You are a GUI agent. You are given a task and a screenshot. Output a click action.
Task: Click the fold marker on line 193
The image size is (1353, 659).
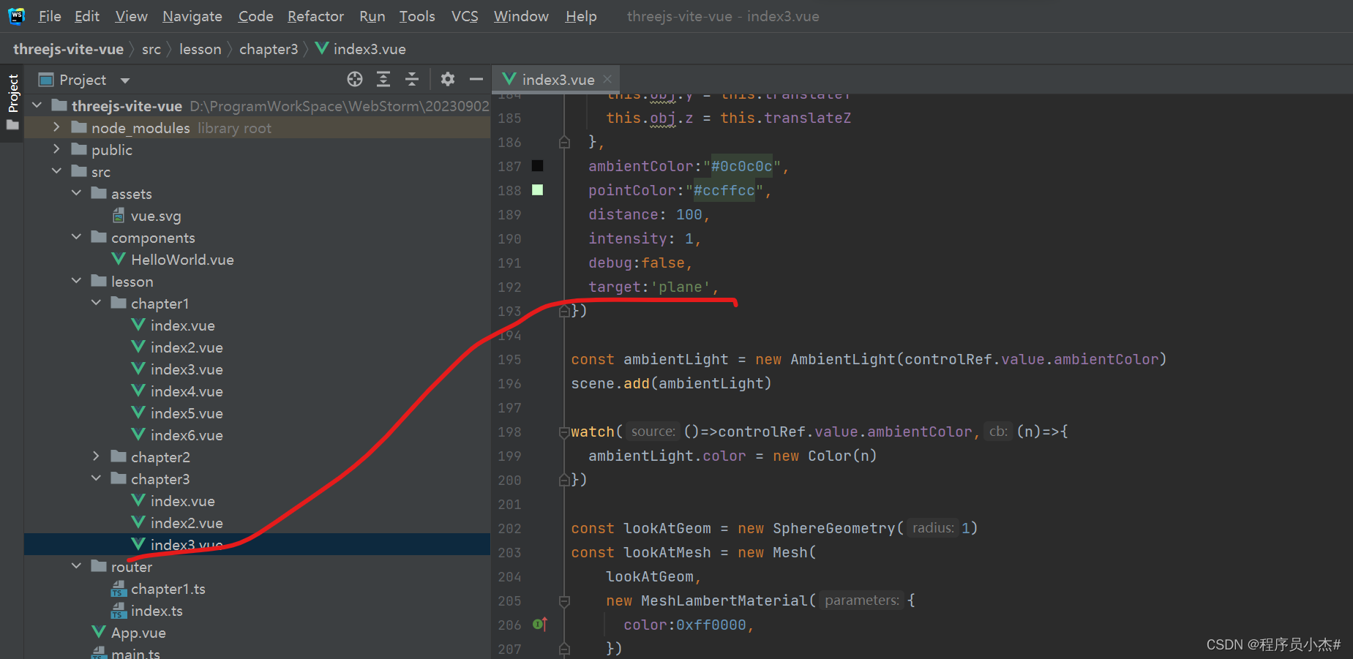(x=564, y=311)
